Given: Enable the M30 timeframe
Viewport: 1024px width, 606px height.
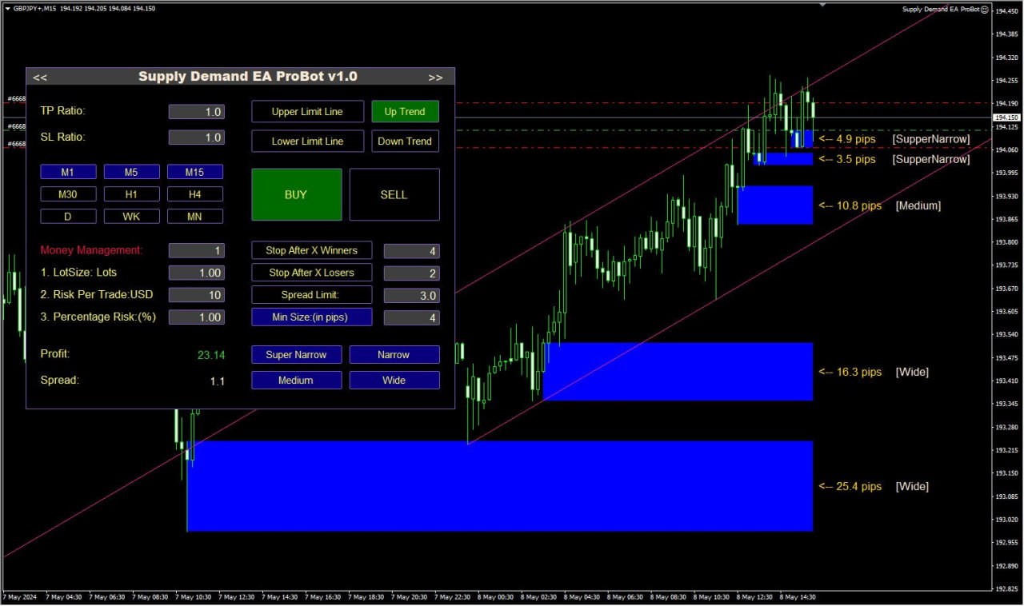Looking at the screenshot, I should click(68, 194).
